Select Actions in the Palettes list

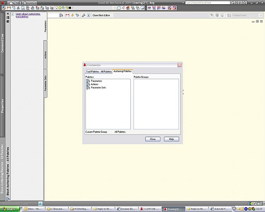pyautogui.click(x=94, y=84)
